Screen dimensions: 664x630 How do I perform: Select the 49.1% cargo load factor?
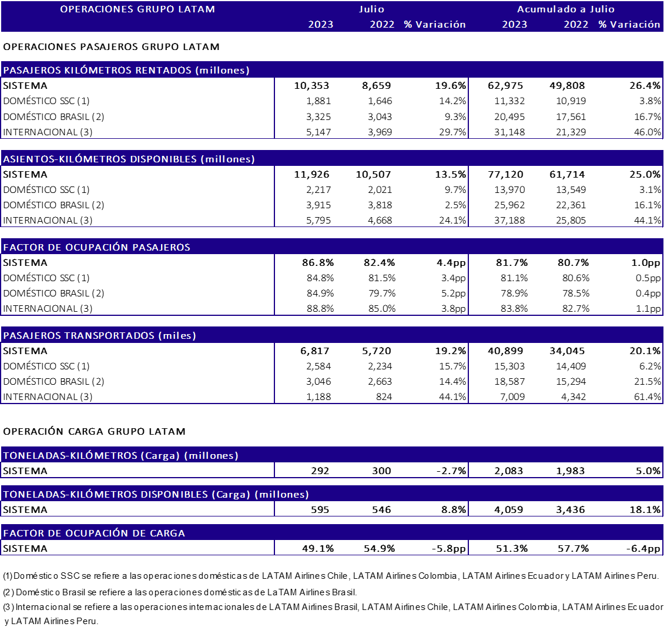(x=318, y=548)
